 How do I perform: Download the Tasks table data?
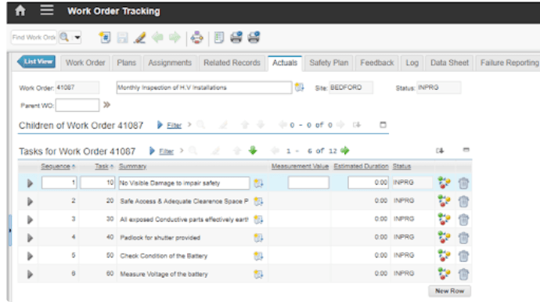point(440,150)
